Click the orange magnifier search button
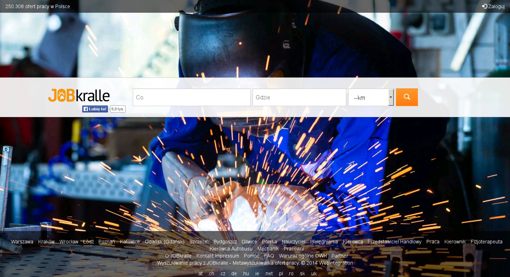Screen dimensions: 510x277 [407, 97]
